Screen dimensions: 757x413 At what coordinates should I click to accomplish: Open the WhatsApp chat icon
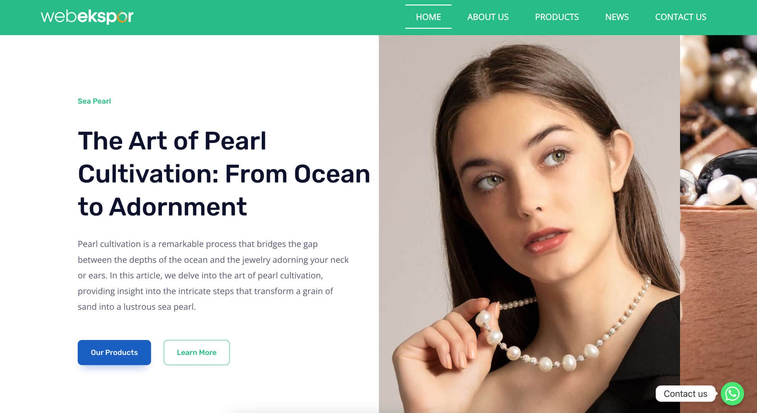point(732,393)
